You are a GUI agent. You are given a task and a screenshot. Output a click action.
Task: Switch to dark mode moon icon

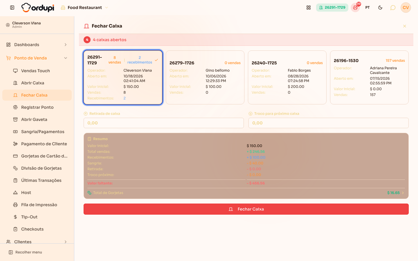pyautogui.click(x=380, y=8)
